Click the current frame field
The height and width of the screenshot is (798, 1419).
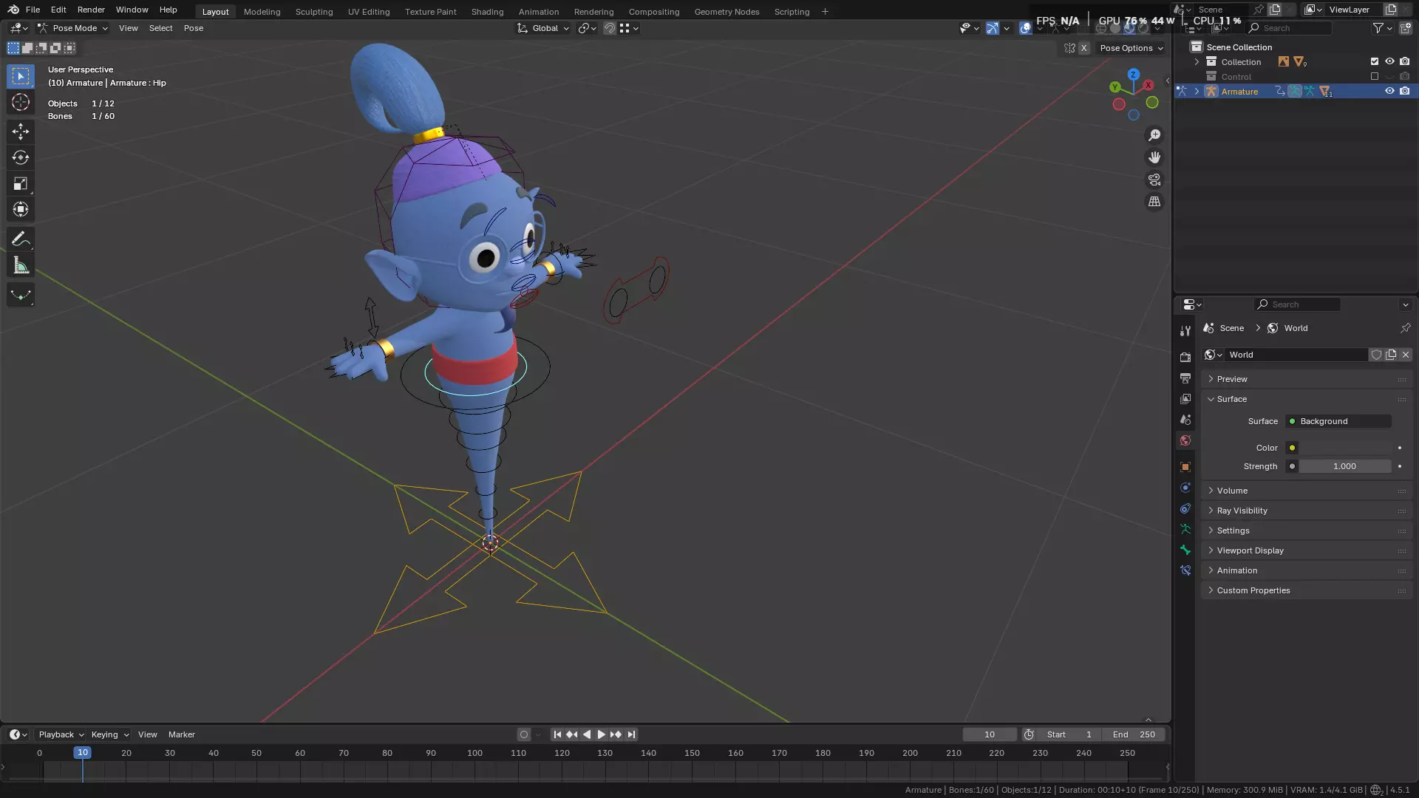coord(990,734)
